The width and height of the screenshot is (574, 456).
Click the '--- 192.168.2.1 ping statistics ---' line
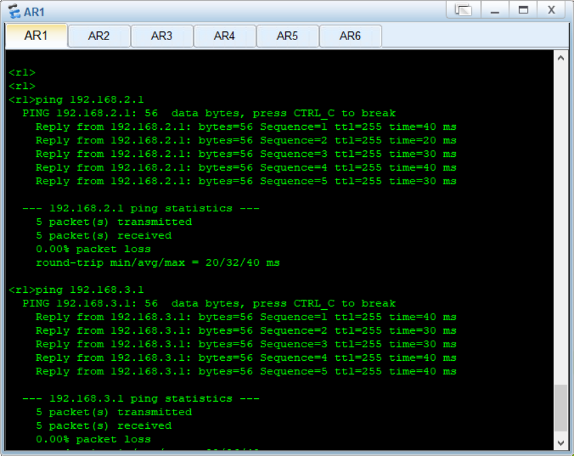[141, 208]
